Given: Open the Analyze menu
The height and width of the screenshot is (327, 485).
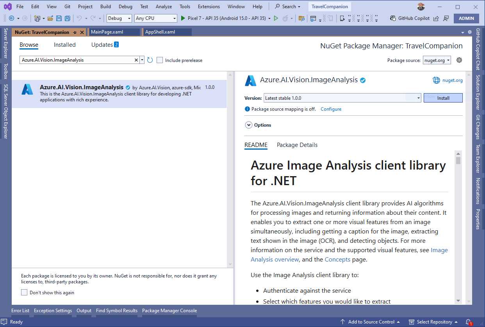Looking at the screenshot, I should pos(164,7).
